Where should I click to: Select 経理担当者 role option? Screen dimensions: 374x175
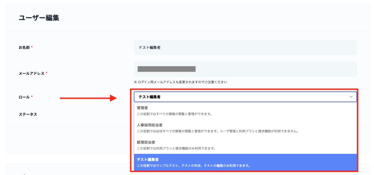[x=245, y=145]
